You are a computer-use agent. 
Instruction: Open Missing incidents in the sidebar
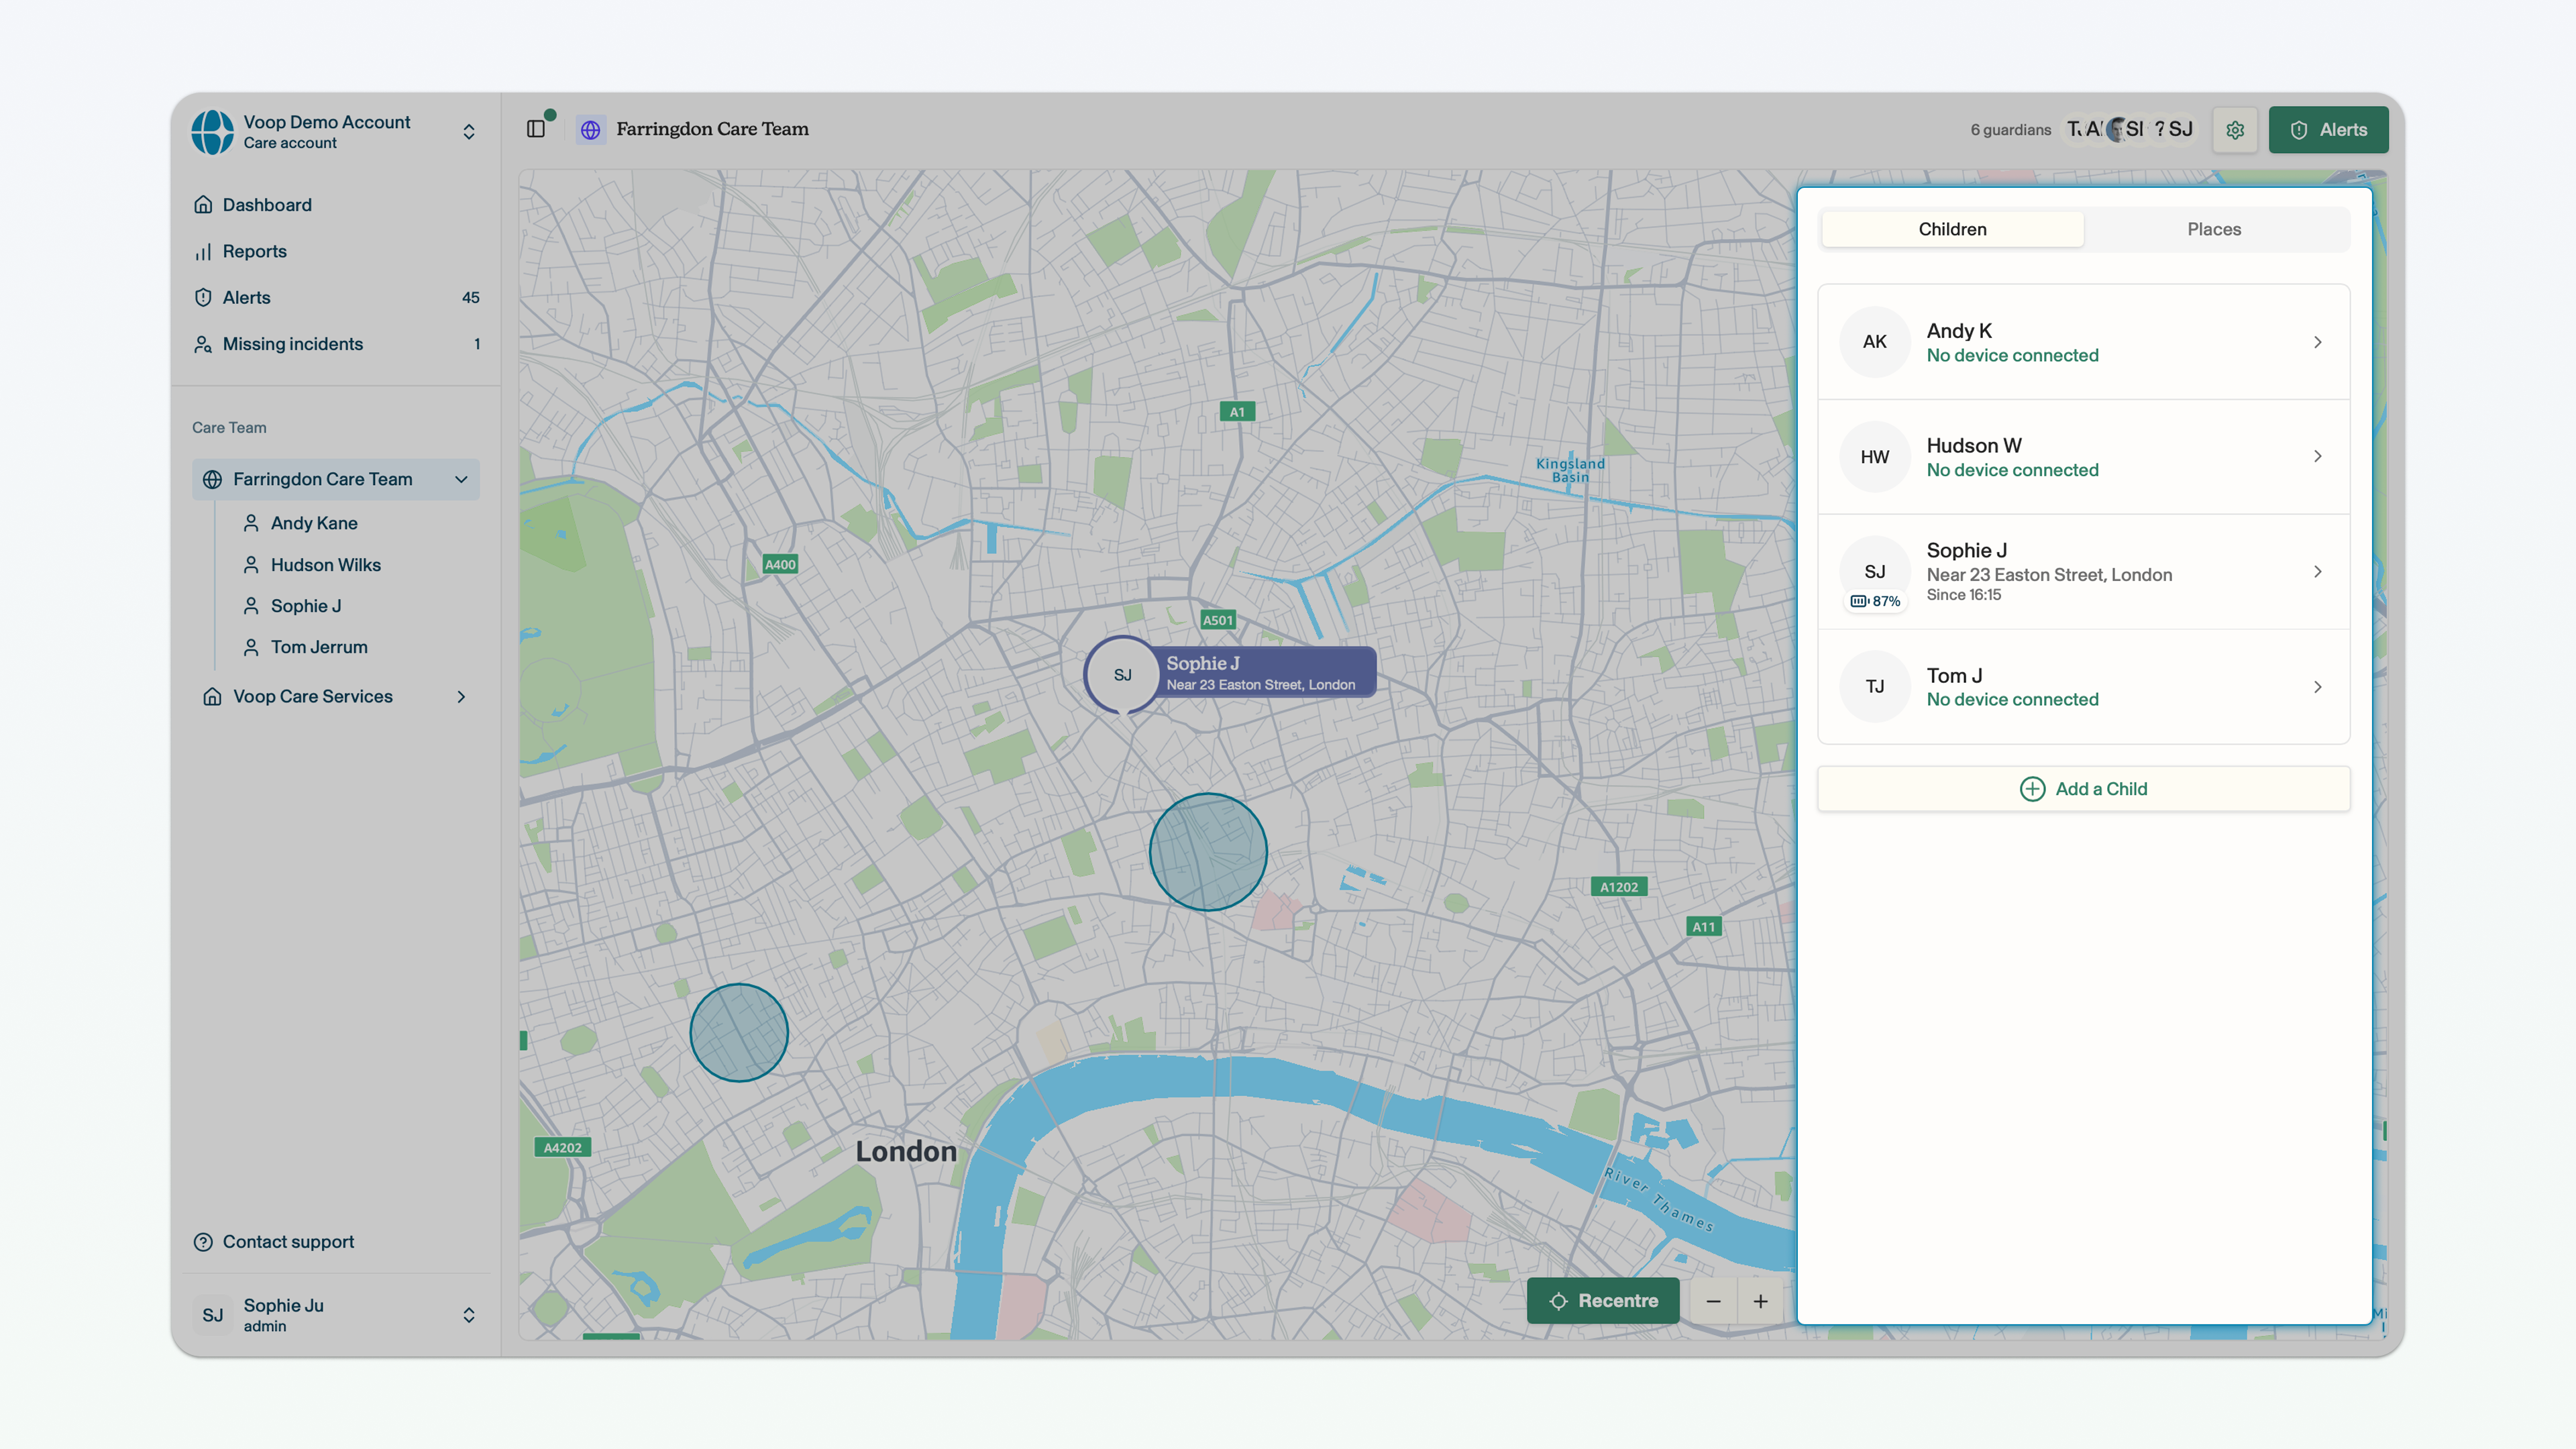(x=336, y=344)
